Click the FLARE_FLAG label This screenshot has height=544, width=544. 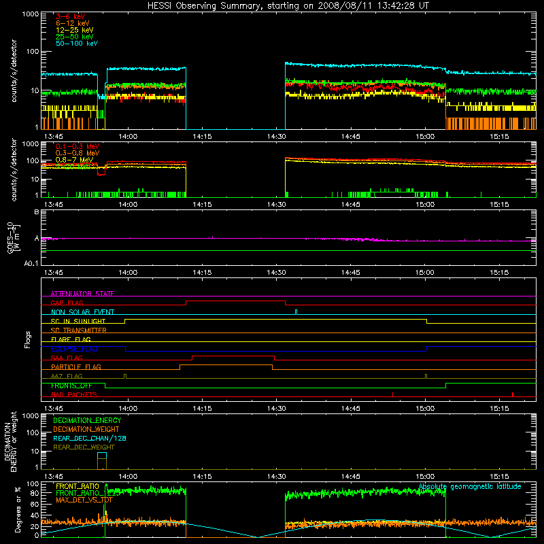71,339
